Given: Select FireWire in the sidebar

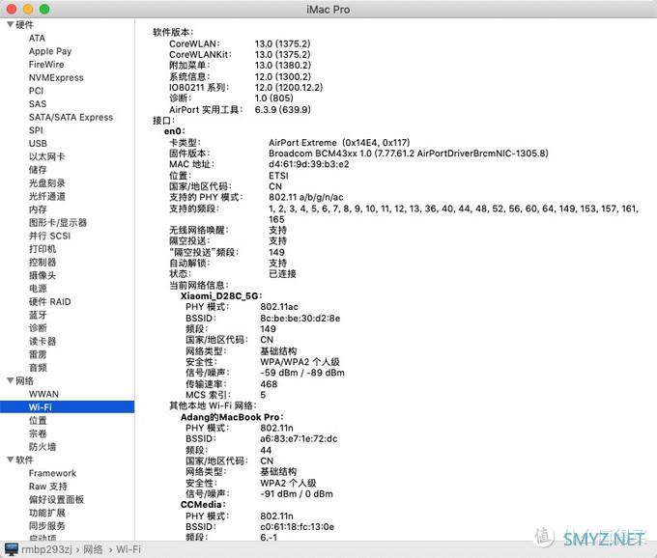Looking at the screenshot, I should (46, 65).
